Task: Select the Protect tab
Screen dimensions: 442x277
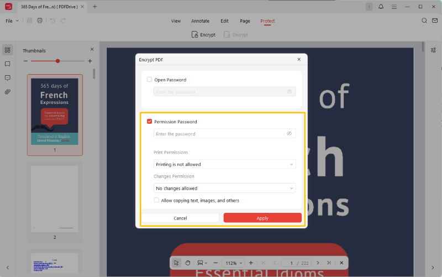Action: coord(267,21)
